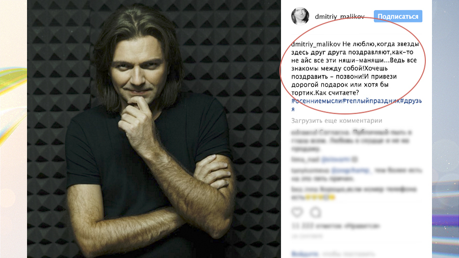Open the #теплыйпраздник hashtag
The height and width of the screenshot is (258, 459).
(x=371, y=101)
